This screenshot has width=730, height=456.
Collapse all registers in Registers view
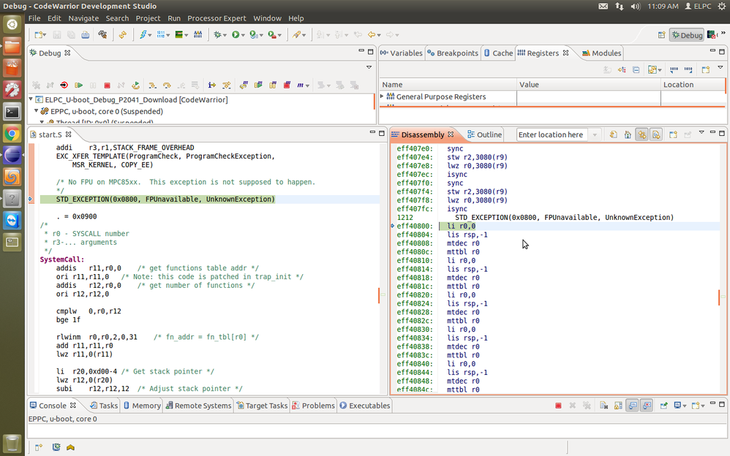coord(636,69)
